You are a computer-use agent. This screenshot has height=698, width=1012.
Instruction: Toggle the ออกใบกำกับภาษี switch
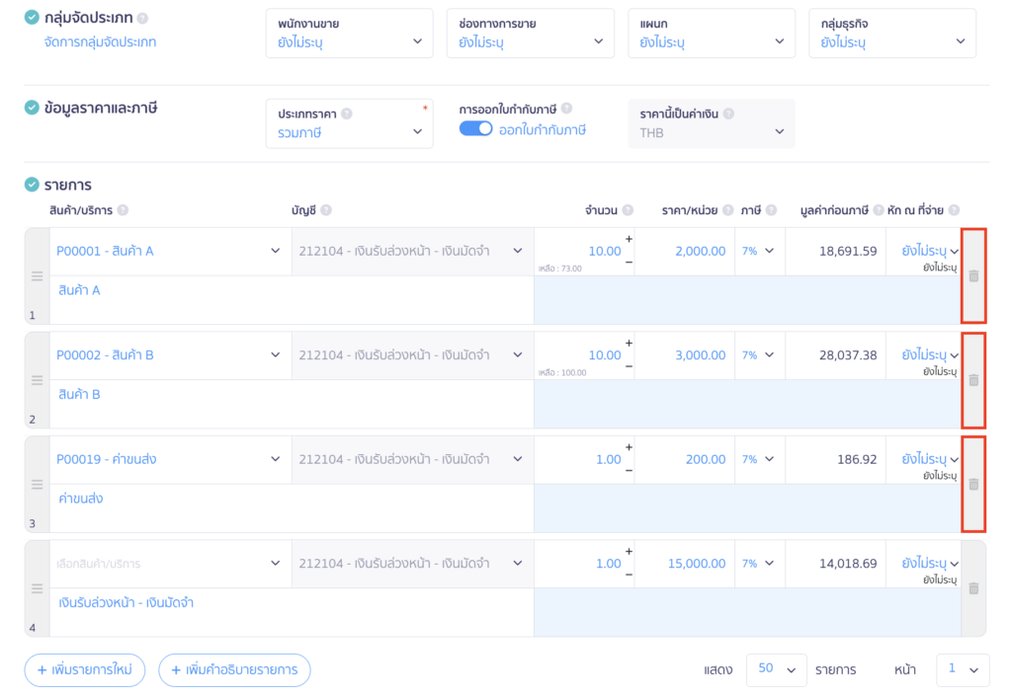pyautogui.click(x=476, y=129)
